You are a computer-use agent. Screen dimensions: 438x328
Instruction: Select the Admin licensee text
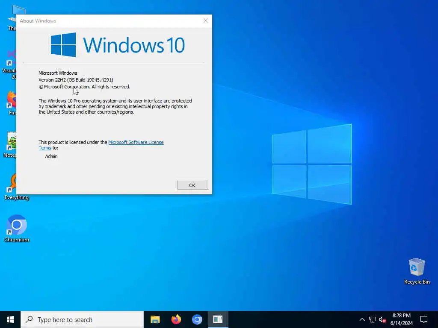click(x=51, y=156)
